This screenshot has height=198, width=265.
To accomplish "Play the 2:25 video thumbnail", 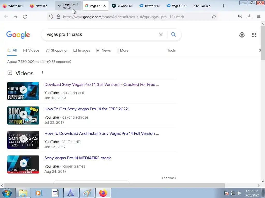I will (x=23, y=140).
